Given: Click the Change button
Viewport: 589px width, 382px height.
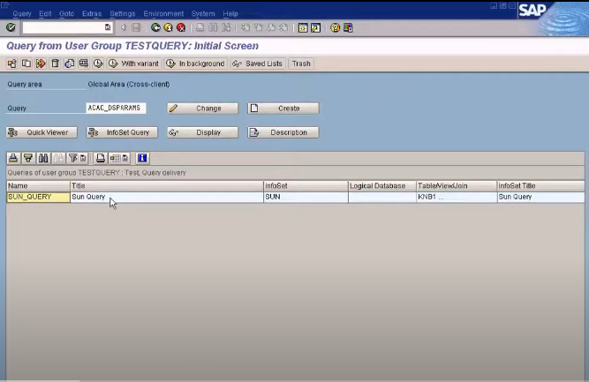Looking at the screenshot, I should pyautogui.click(x=203, y=108).
